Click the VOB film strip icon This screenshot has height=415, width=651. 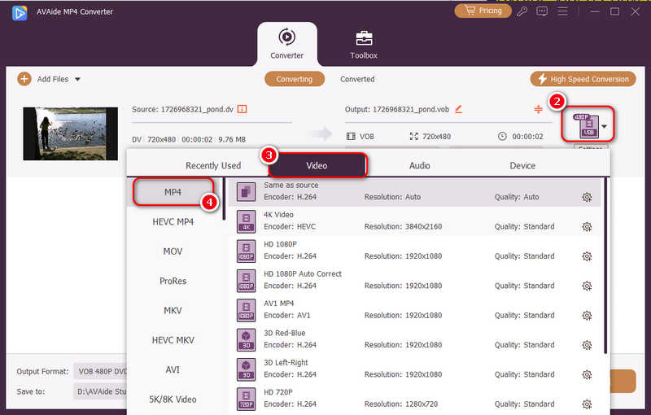tap(351, 136)
